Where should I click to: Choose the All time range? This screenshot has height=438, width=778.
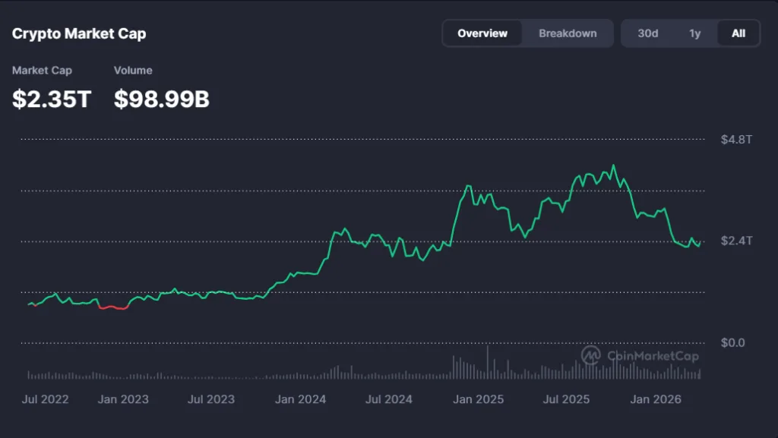click(x=738, y=33)
